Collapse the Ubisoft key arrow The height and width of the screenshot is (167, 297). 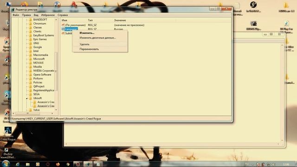pyautogui.click(x=27, y=98)
